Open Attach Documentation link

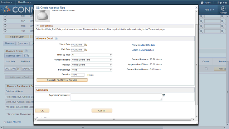[143, 50]
